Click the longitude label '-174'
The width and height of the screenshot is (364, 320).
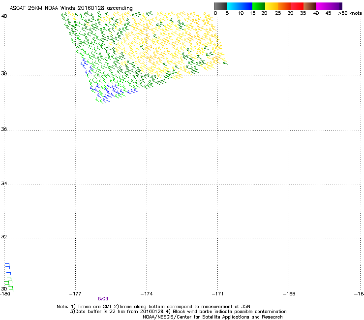point(147,294)
